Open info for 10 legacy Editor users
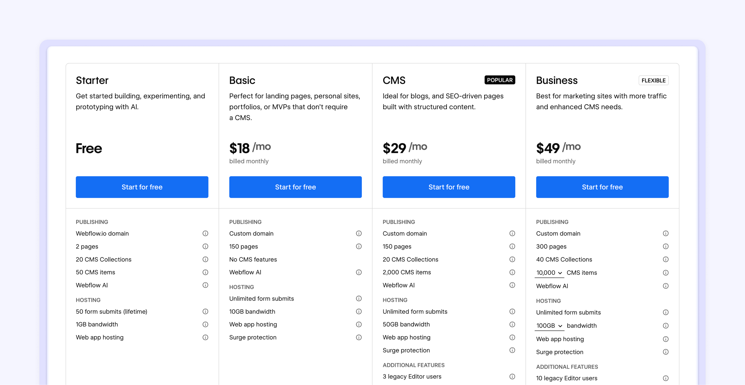 (666, 378)
